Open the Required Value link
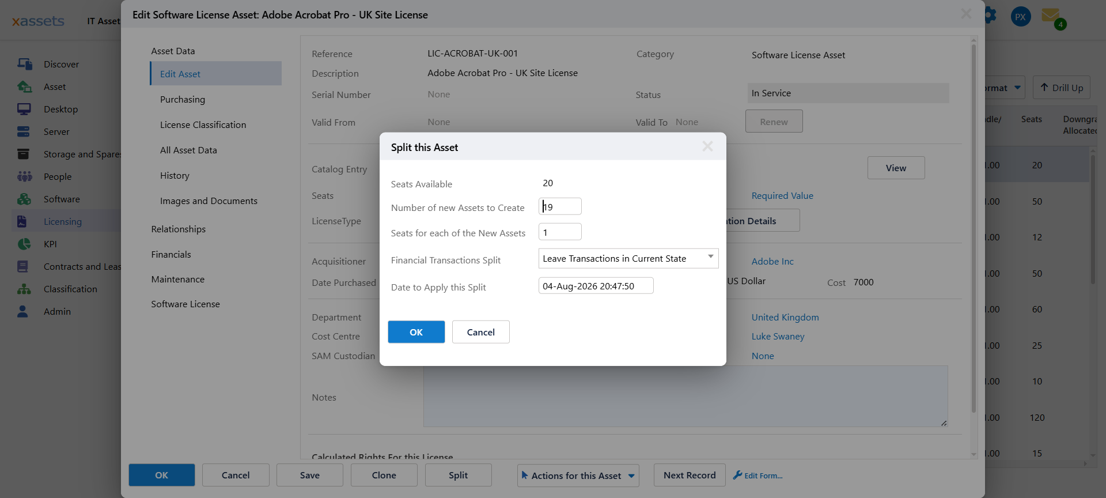Viewport: 1106px width, 498px height. 782,195
